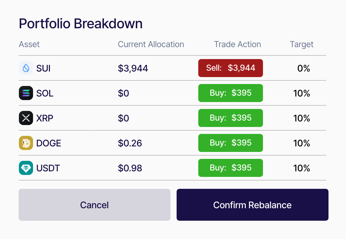Image resolution: width=346 pixels, height=239 pixels.
Task: Click the DOGE Buy $395 badge
Action: pos(230,143)
